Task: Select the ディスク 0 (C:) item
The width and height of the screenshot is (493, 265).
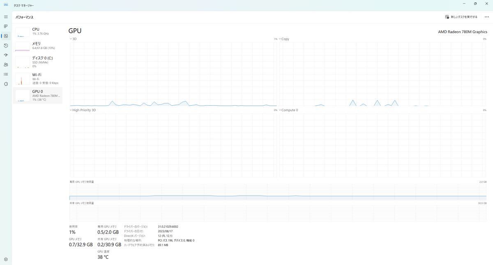Action: (x=38, y=62)
